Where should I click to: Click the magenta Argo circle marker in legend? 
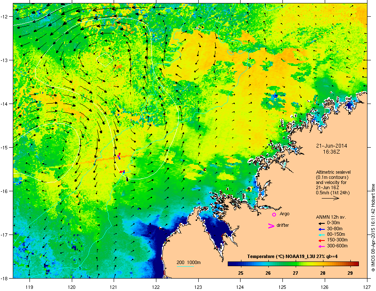[x=274, y=214]
